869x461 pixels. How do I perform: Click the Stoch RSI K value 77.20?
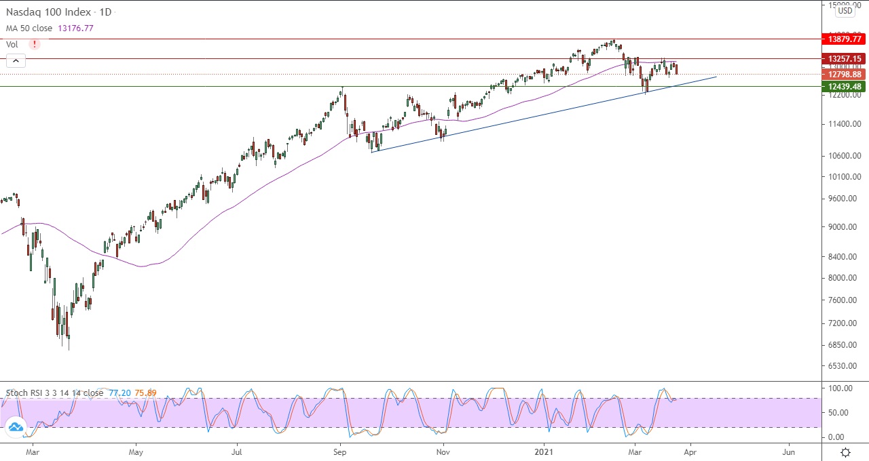(x=119, y=393)
